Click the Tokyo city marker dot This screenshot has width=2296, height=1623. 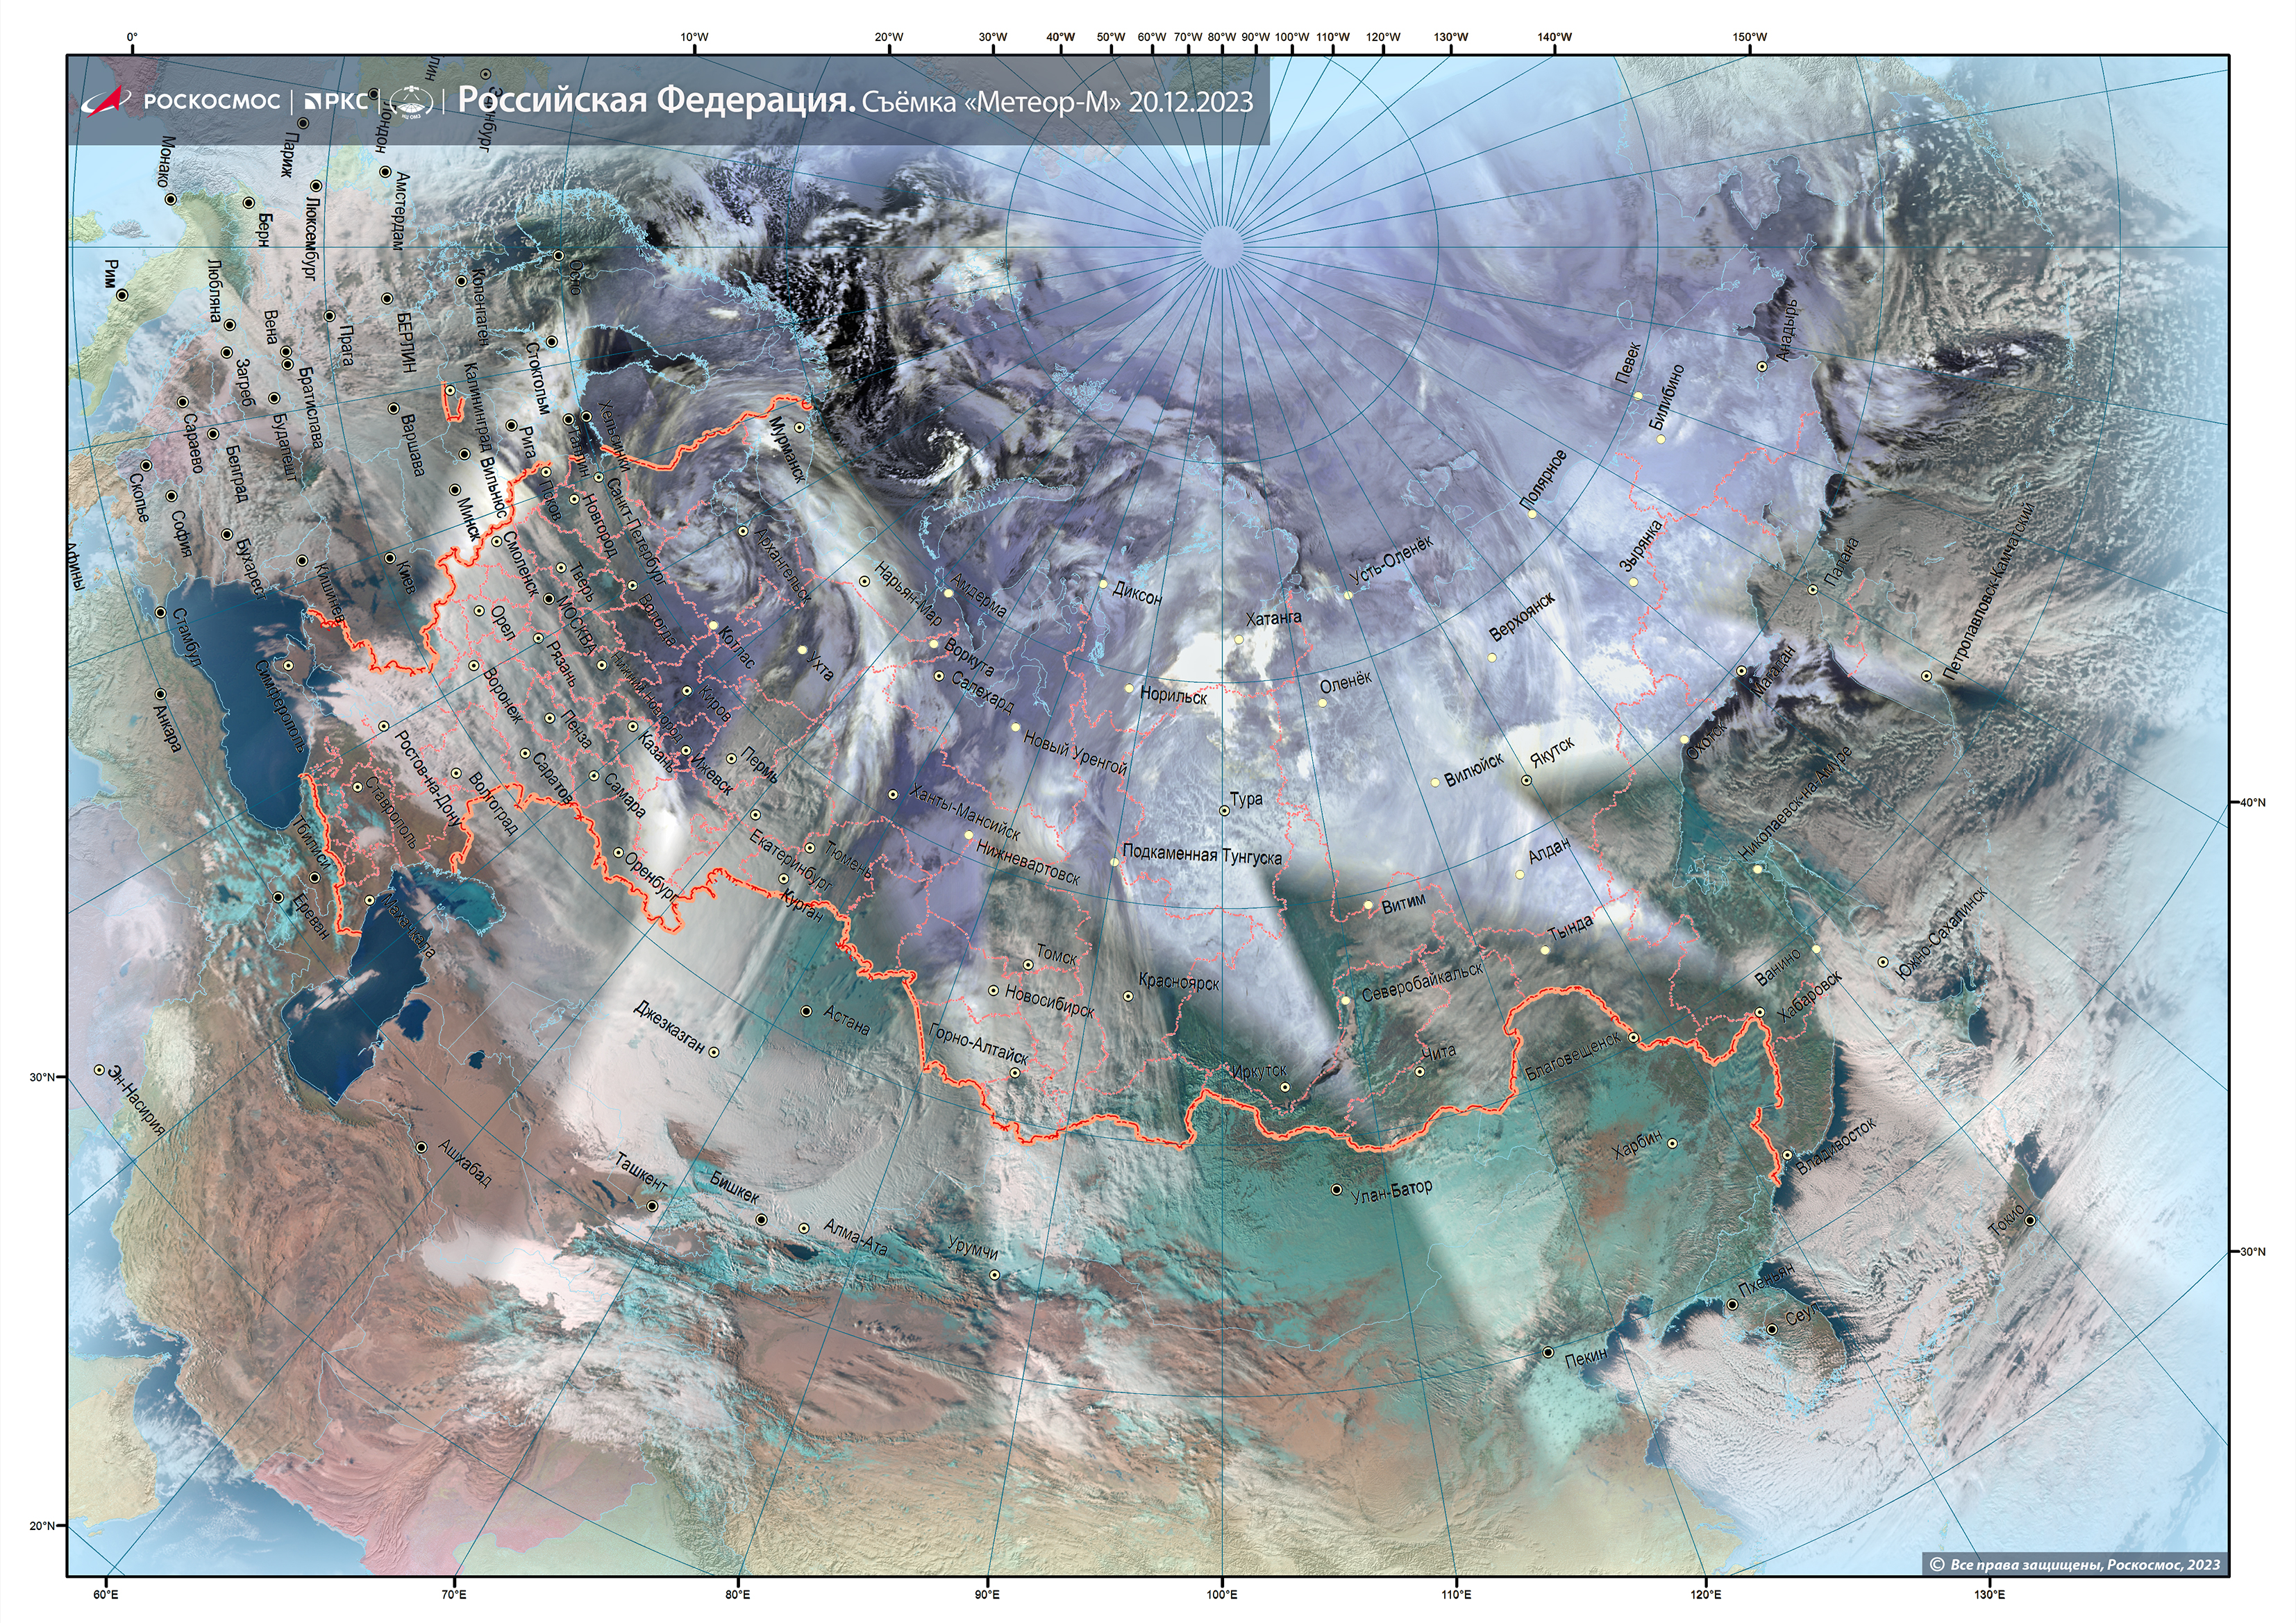coord(2030,1220)
